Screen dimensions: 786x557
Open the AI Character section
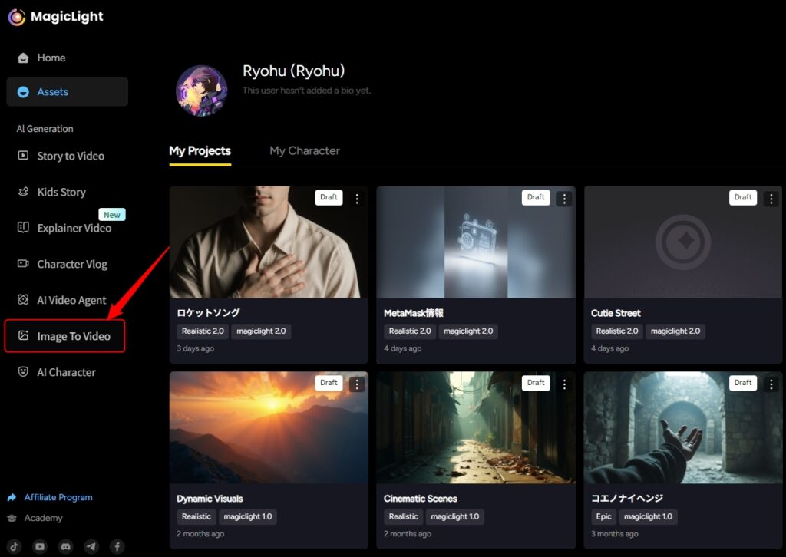[66, 372]
